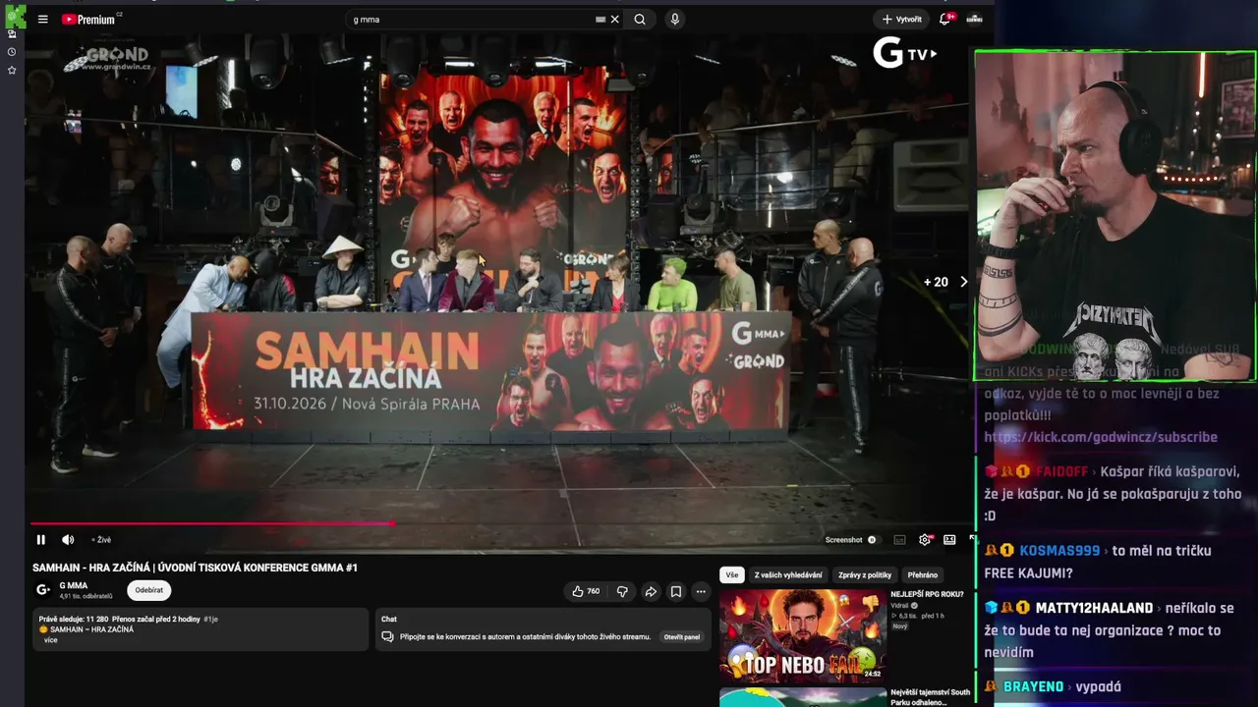Screen dimensions: 1258x707
Task: Clear the search text with the X
Action: point(615,20)
